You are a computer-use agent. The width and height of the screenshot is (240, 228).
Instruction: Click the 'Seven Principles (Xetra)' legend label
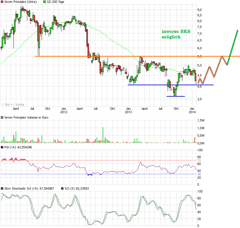(20, 2)
